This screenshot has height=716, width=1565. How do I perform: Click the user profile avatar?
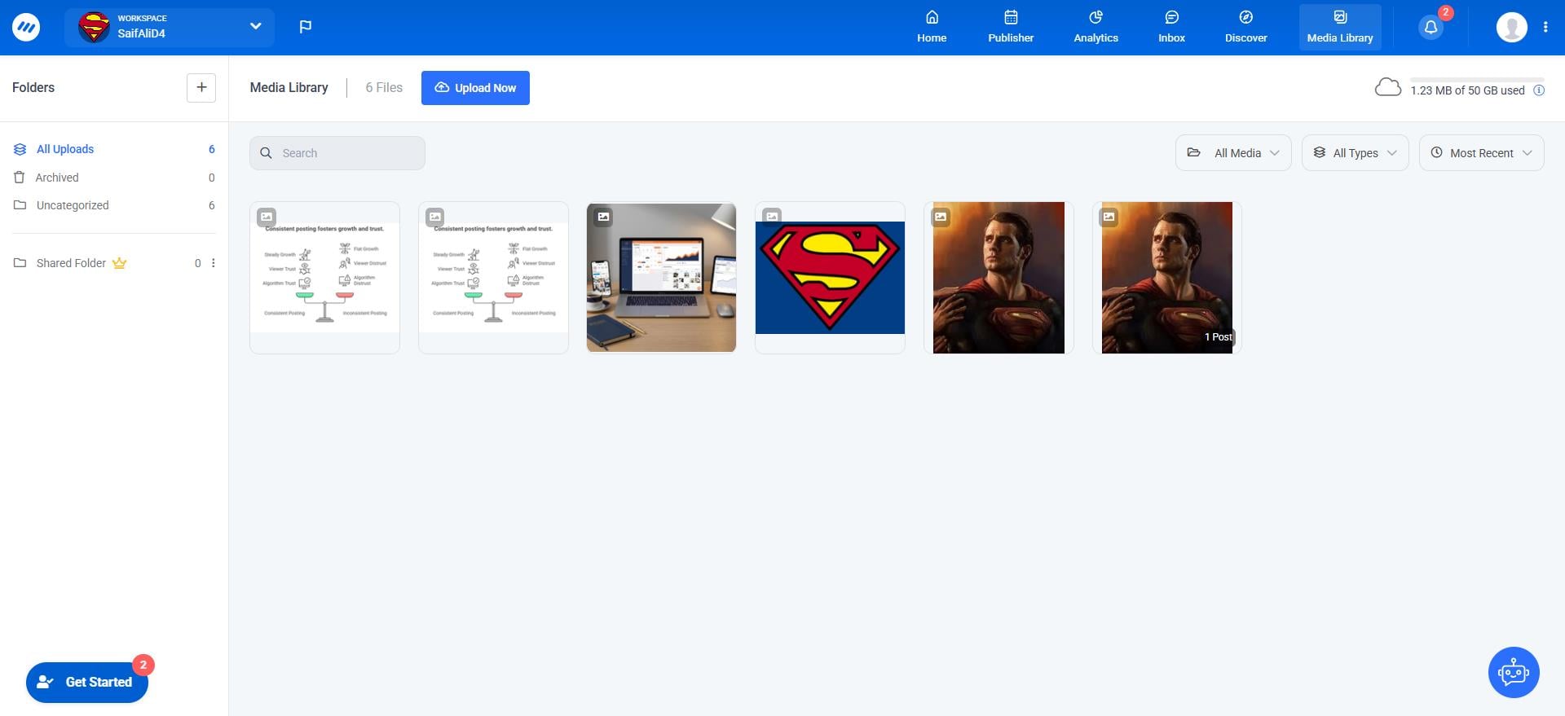tap(1511, 27)
